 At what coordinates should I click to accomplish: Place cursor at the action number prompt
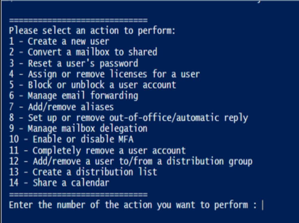point(263,205)
